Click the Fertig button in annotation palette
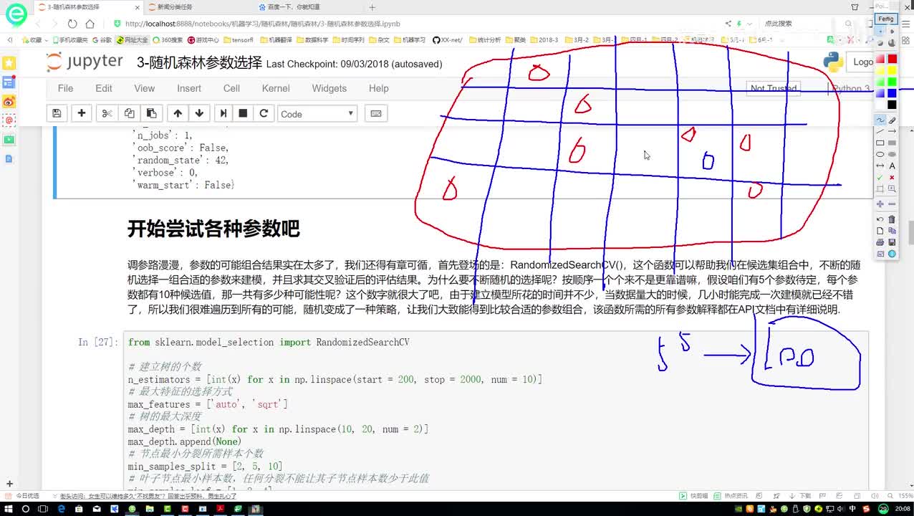The width and height of the screenshot is (914, 516). click(886, 19)
